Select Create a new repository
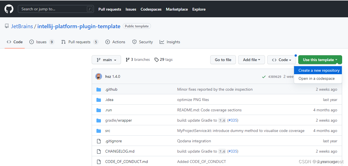Viewport: 348px width, 166px height. pos(318,70)
